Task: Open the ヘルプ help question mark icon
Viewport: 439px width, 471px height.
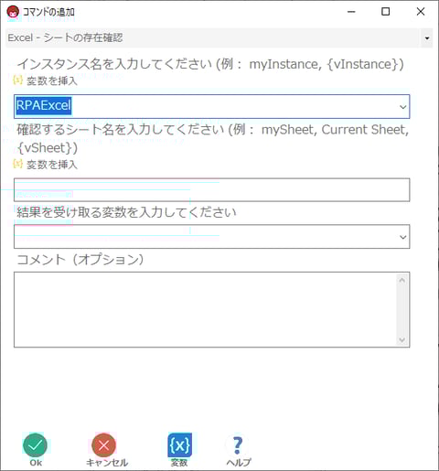Action: point(238,445)
